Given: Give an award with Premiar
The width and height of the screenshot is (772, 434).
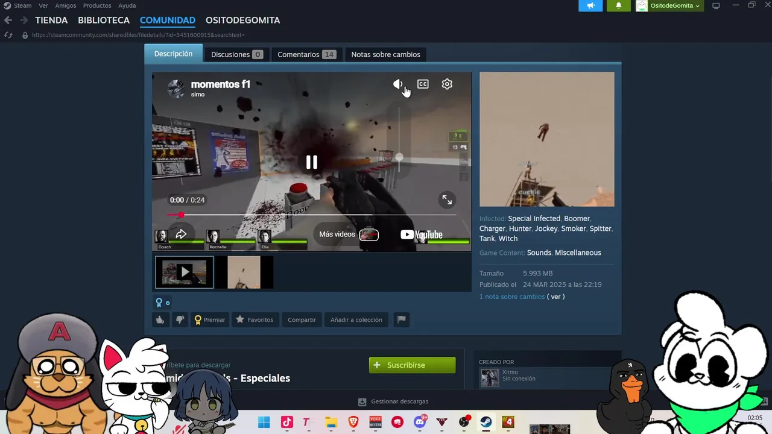Looking at the screenshot, I should tap(210, 319).
